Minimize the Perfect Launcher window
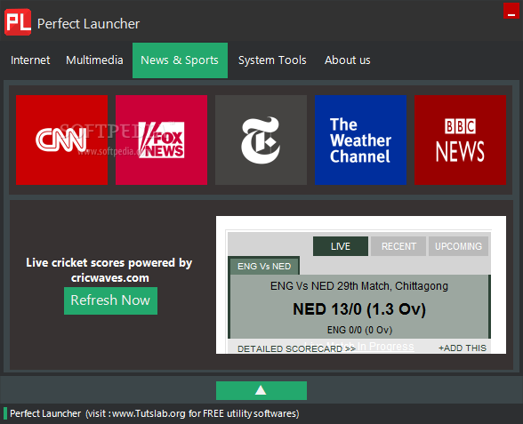This screenshot has width=523, height=424. coord(511,11)
